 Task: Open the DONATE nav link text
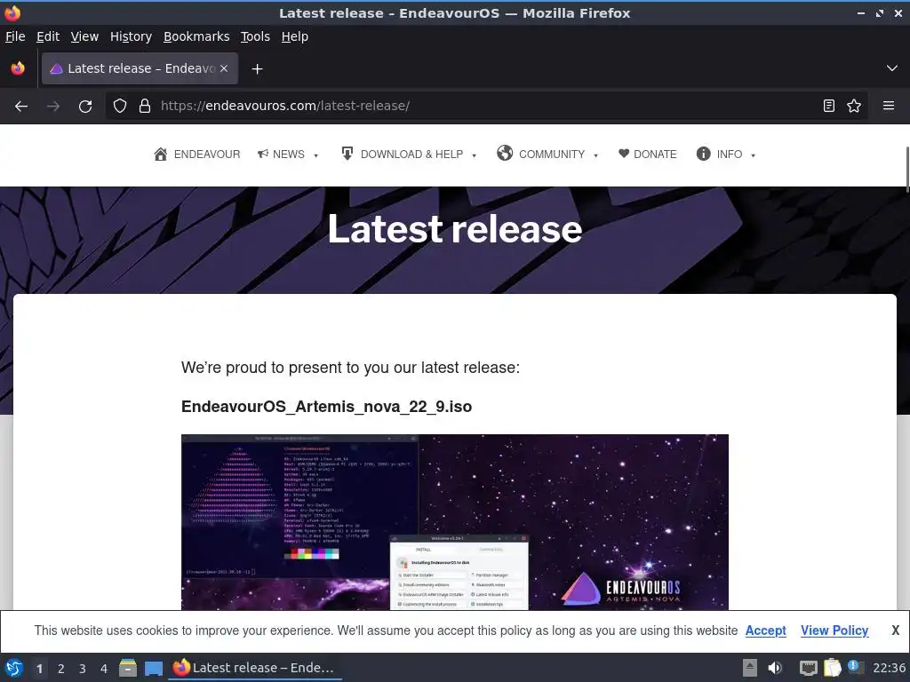(655, 155)
